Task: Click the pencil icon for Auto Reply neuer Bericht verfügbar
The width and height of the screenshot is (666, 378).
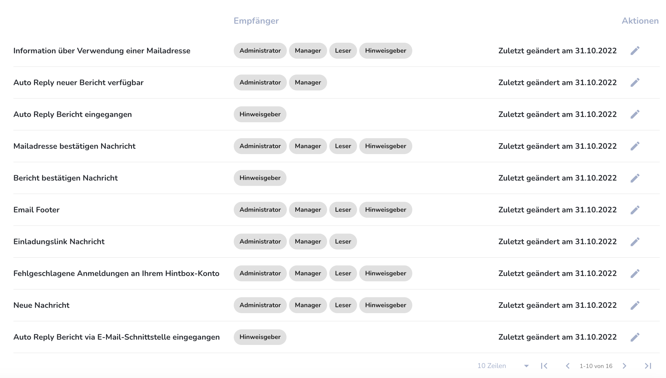Action: (635, 82)
